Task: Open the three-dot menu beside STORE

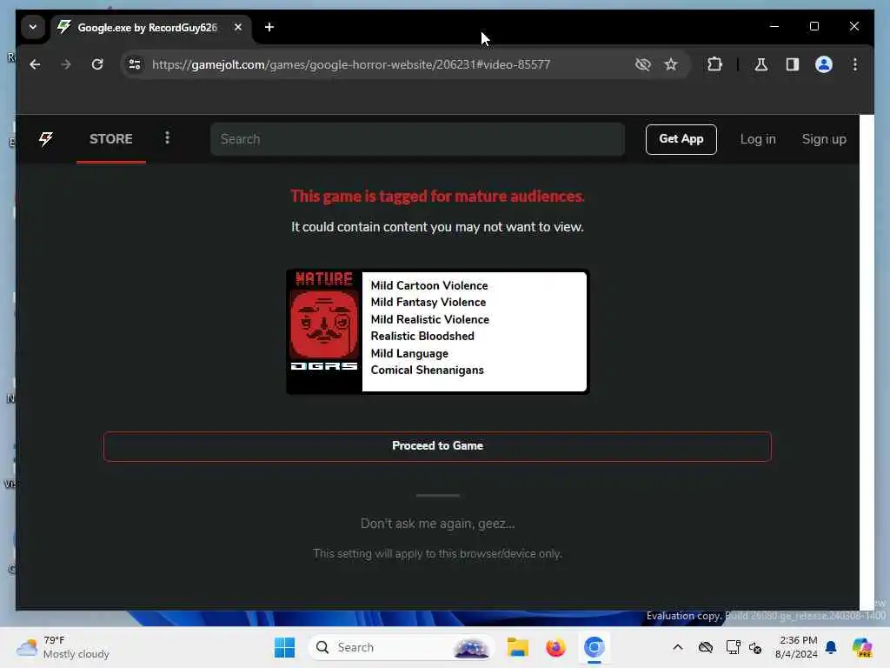Action: click(x=167, y=138)
